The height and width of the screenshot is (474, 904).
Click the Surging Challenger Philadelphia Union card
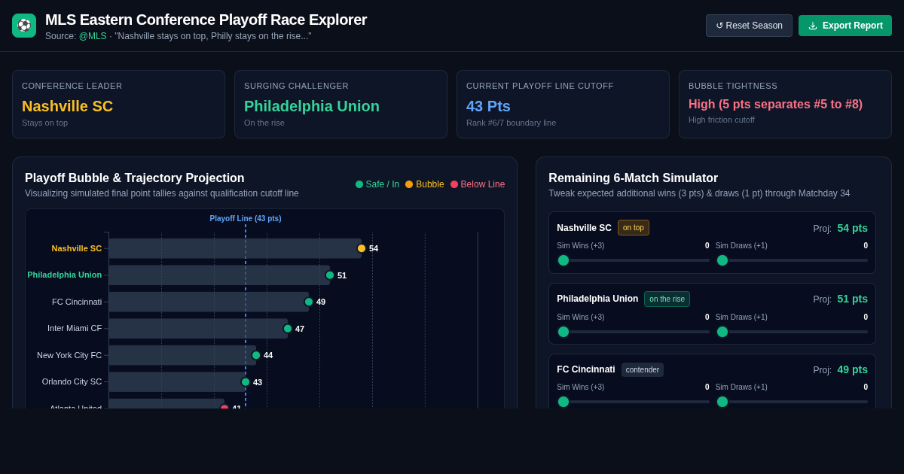(341, 104)
